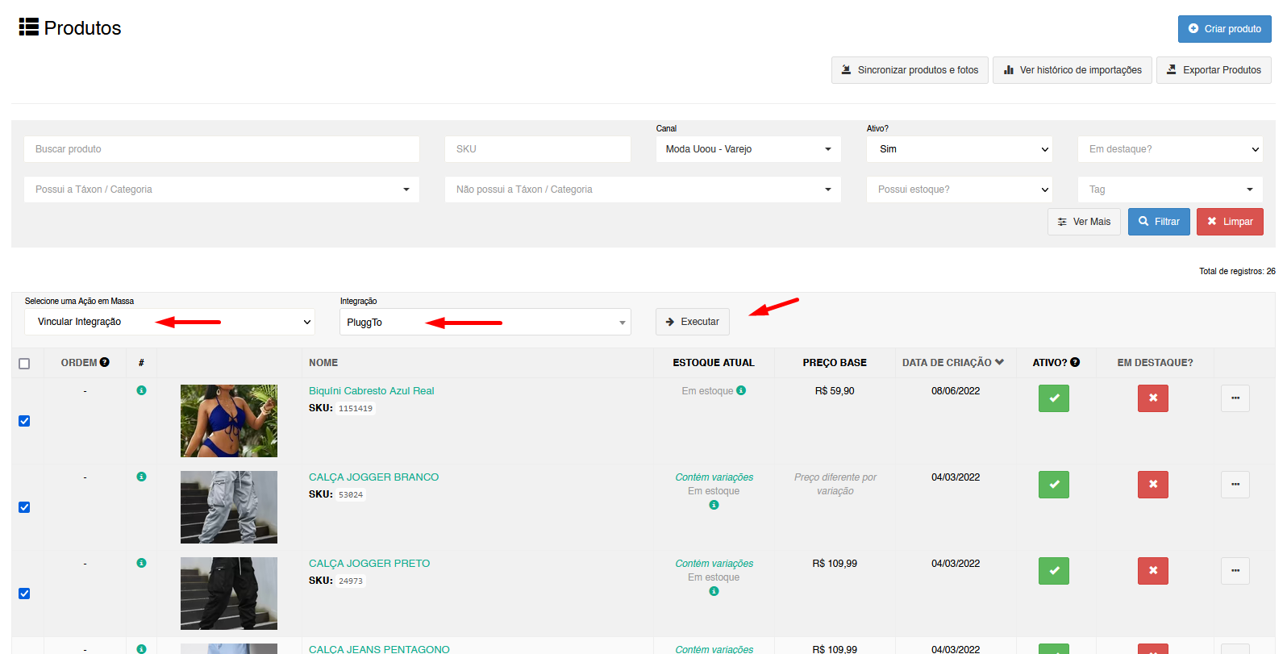This screenshot has height=654, width=1287.
Task: Click the price R$ 59,90
Action: click(835, 391)
